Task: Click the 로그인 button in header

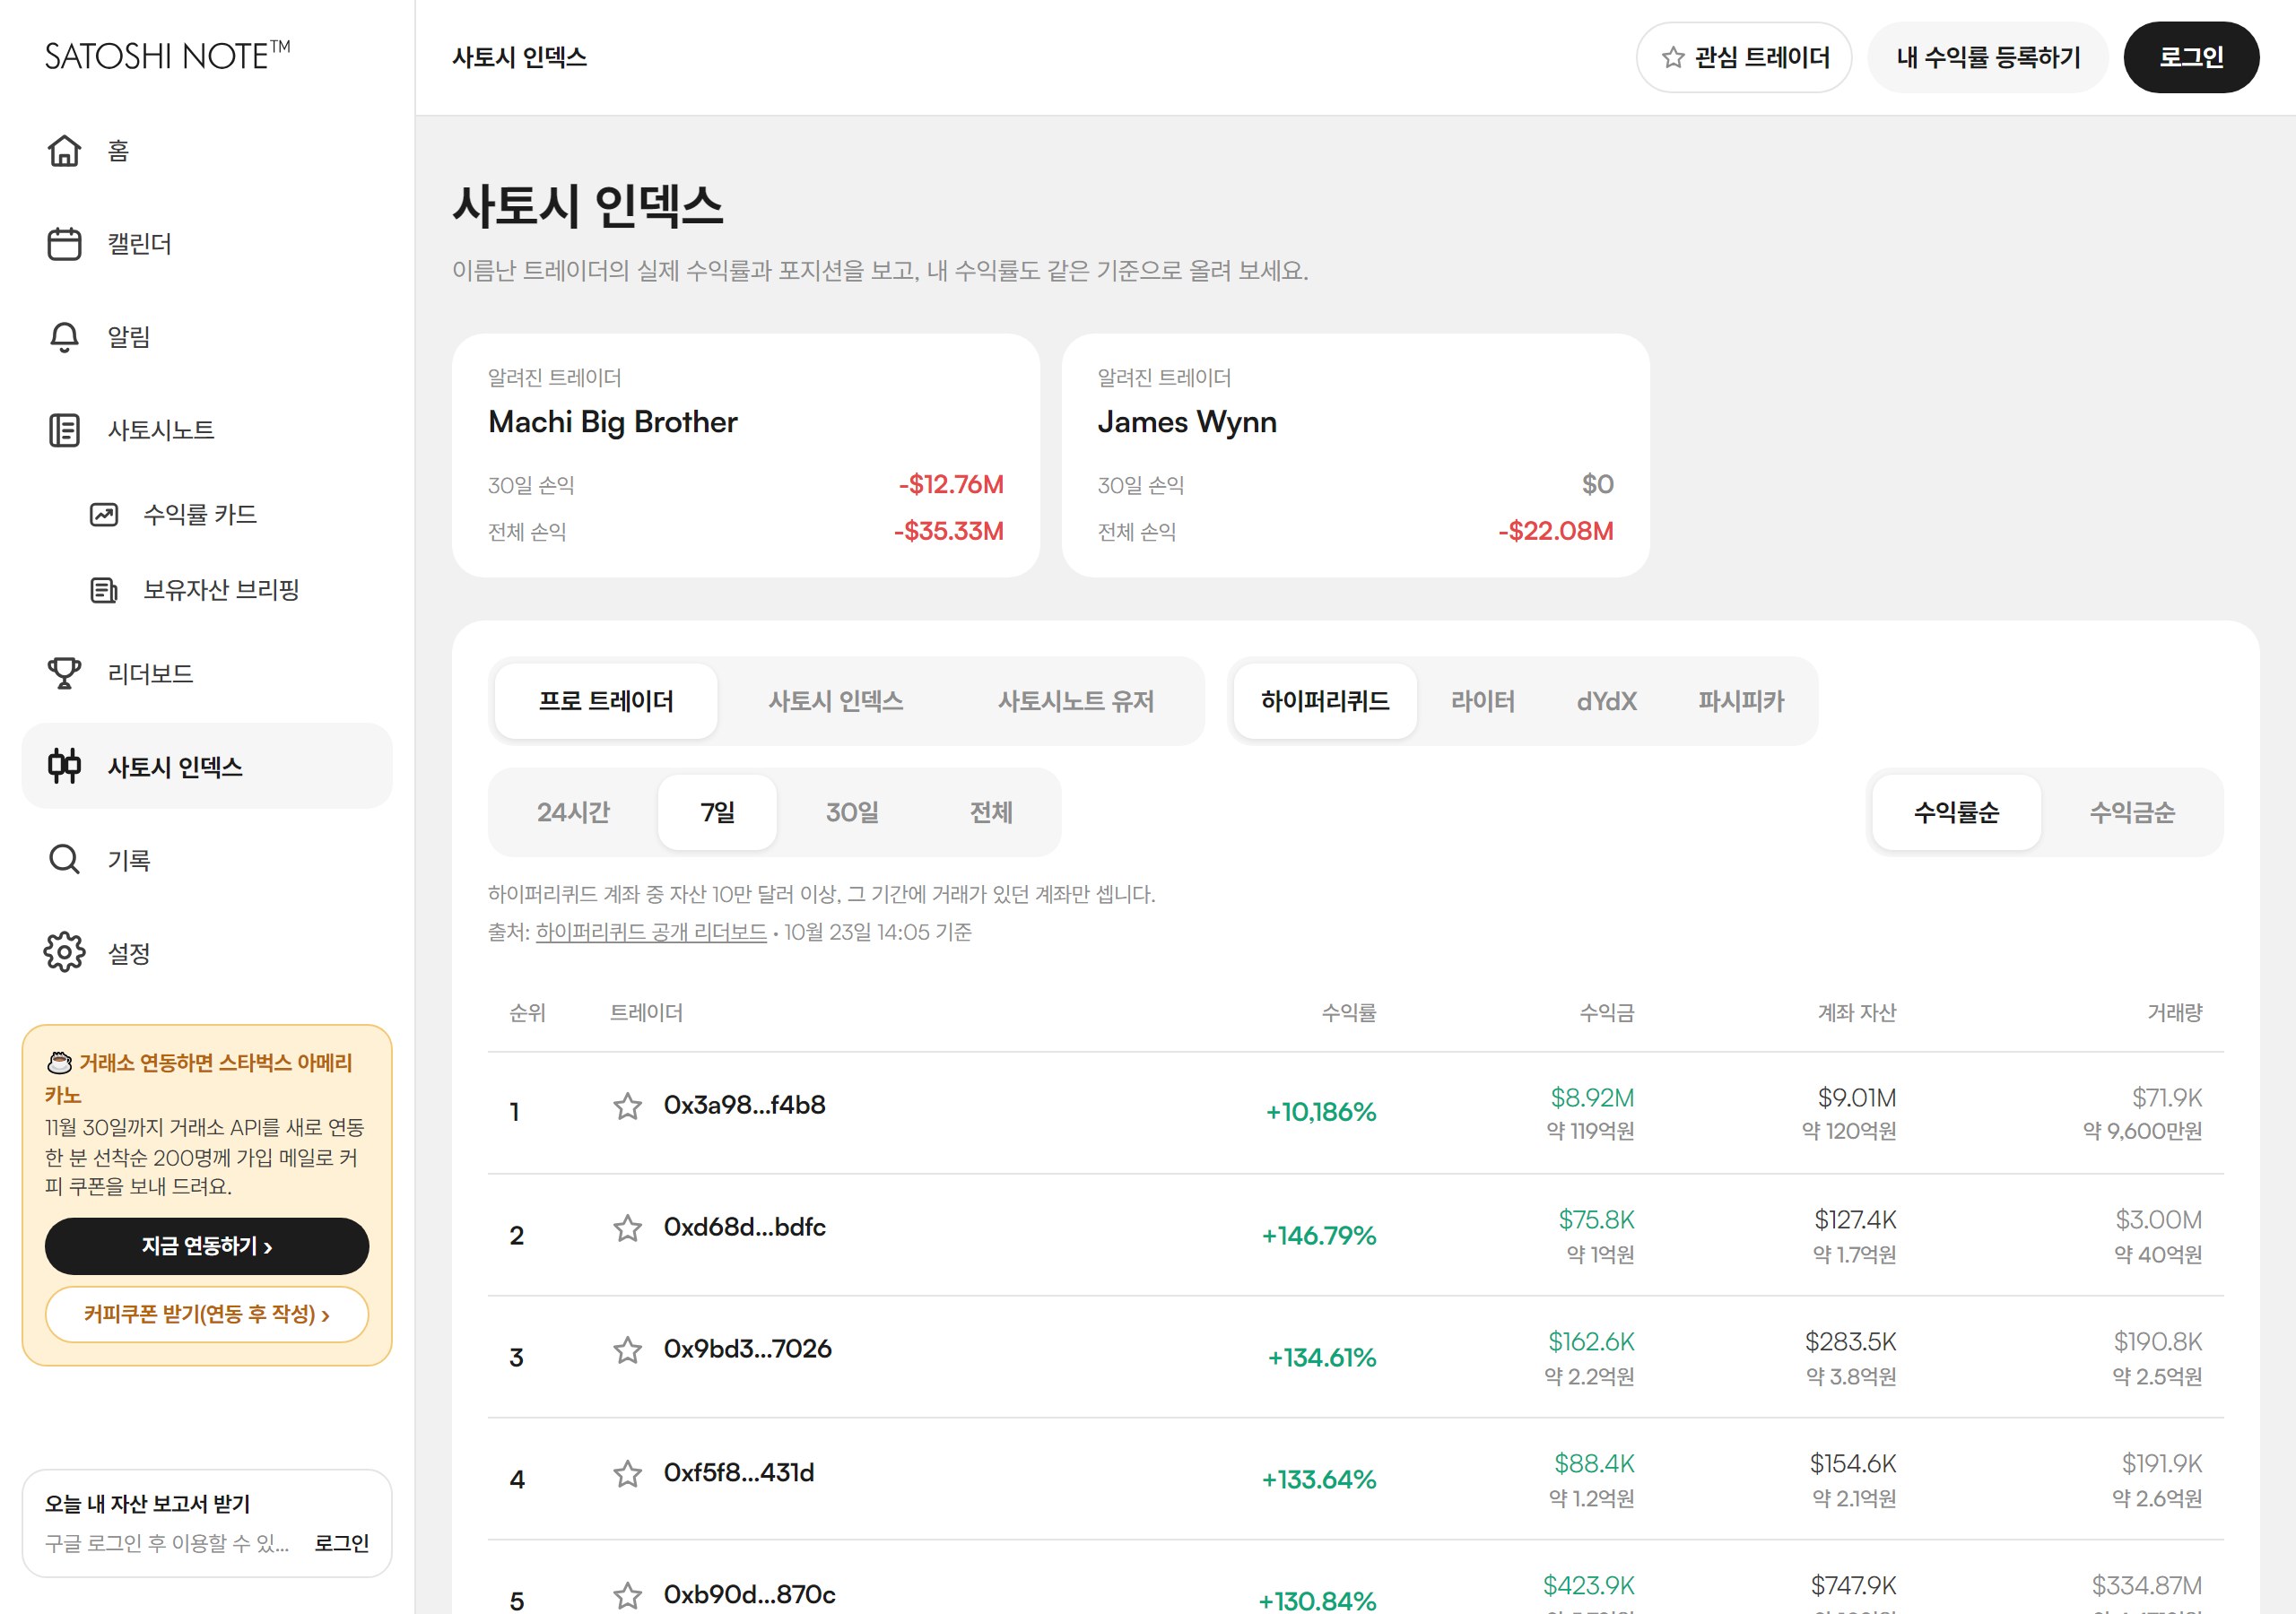Action: coord(2191,57)
